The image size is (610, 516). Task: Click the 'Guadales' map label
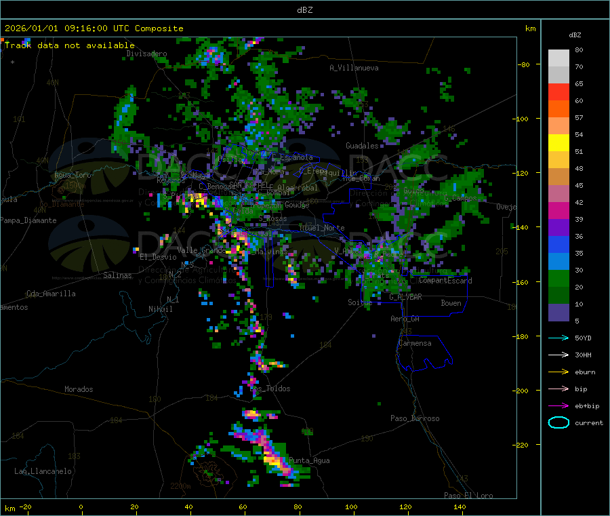(x=362, y=146)
